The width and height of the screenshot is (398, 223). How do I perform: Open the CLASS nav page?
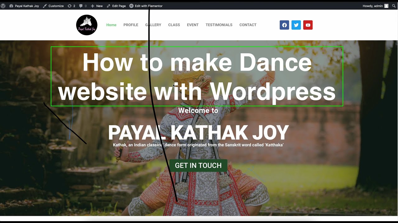tap(174, 25)
